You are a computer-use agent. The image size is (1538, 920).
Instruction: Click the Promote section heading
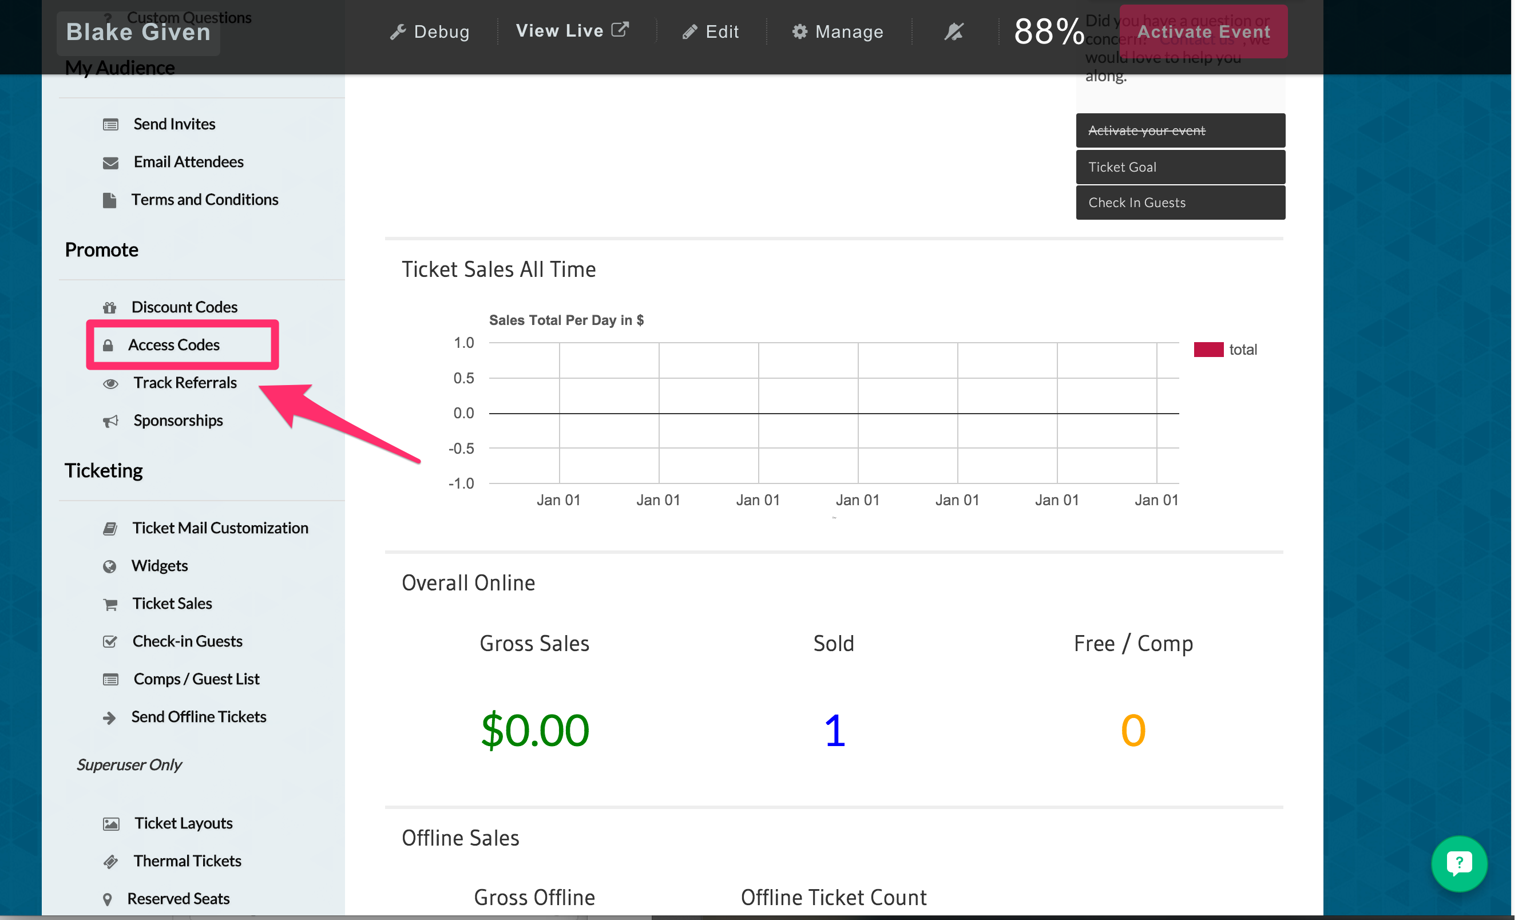tap(102, 250)
